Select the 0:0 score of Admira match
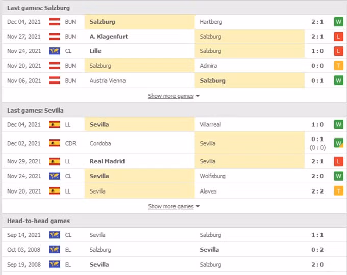The image size is (347, 275). (317, 66)
